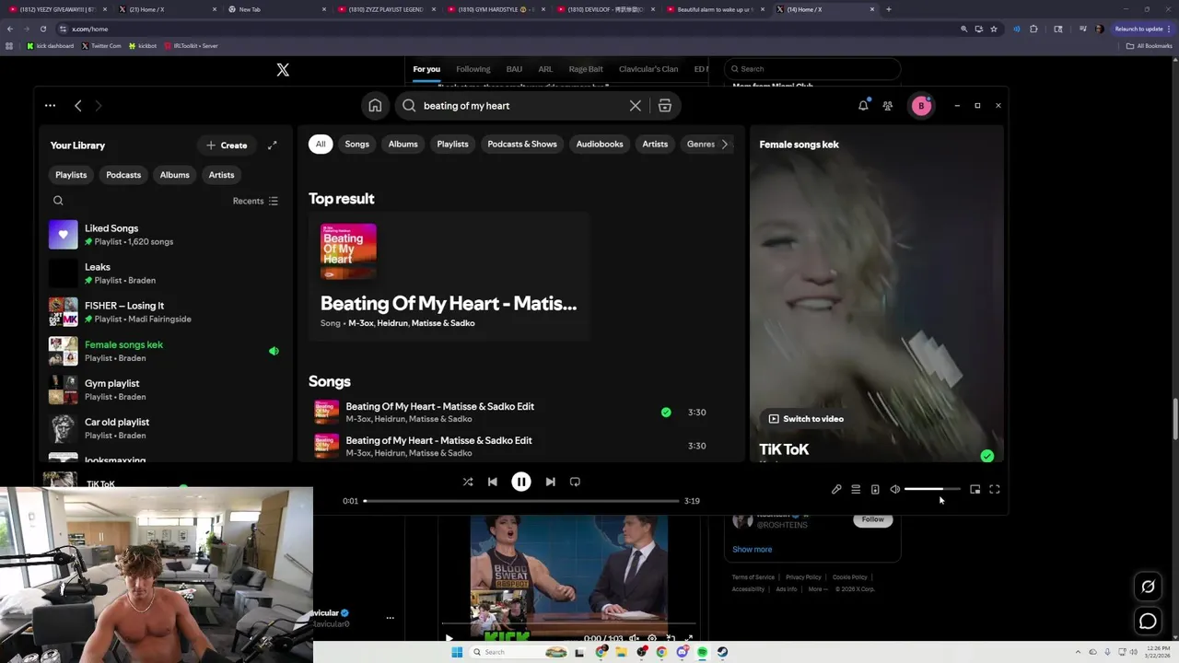Open Spotify from the Windows taskbar
This screenshot has height=663, width=1179.
tap(702, 652)
